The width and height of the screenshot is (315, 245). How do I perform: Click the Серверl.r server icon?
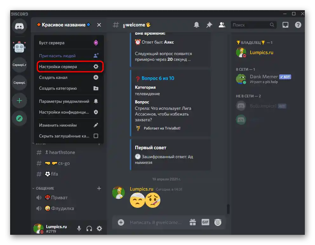19,65
